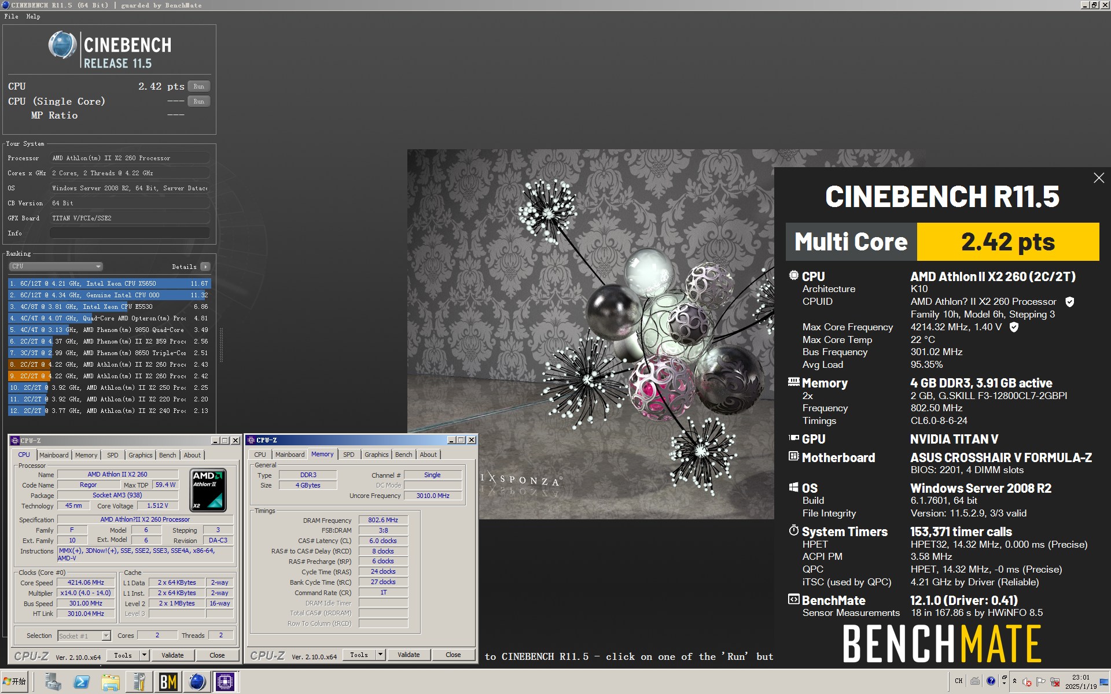Image resolution: width=1111 pixels, height=694 pixels.
Task: Click Close button in right CPU-Z window
Action: point(453,655)
